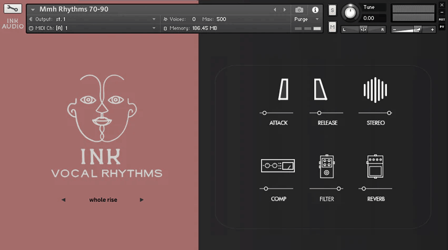Open the instrument name dropdown arrow
Image resolution: width=448 pixels, height=250 pixels.
click(x=33, y=10)
